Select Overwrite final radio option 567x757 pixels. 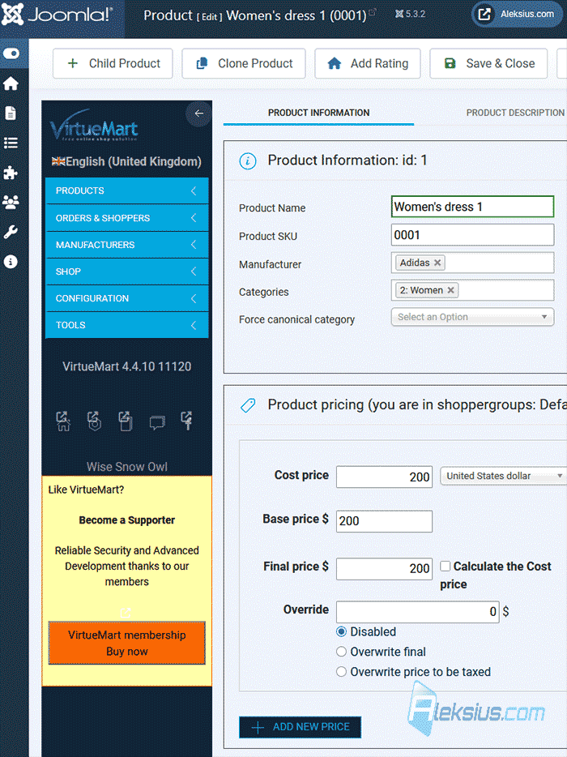pos(341,652)
